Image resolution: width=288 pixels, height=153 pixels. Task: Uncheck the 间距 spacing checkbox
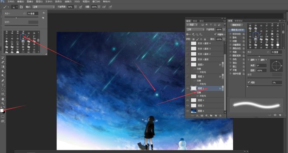[249, 82]
